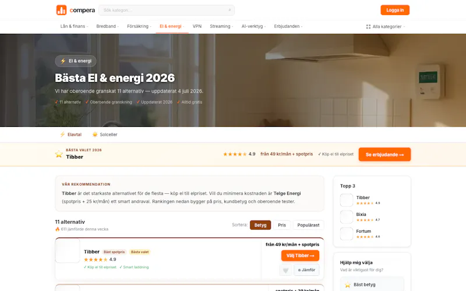
Task: Click 'Oberoende granskning' hero text
Action: pyautogui.click(x=109, y=102)
